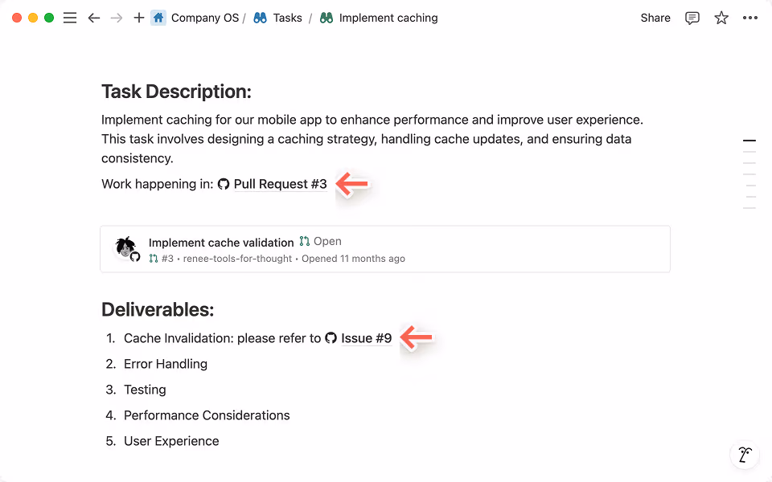Image resolution: width=772 pixels, height=482 pixels.
Task: Open comments using the speech bubble icon
Action: [692, 17]
